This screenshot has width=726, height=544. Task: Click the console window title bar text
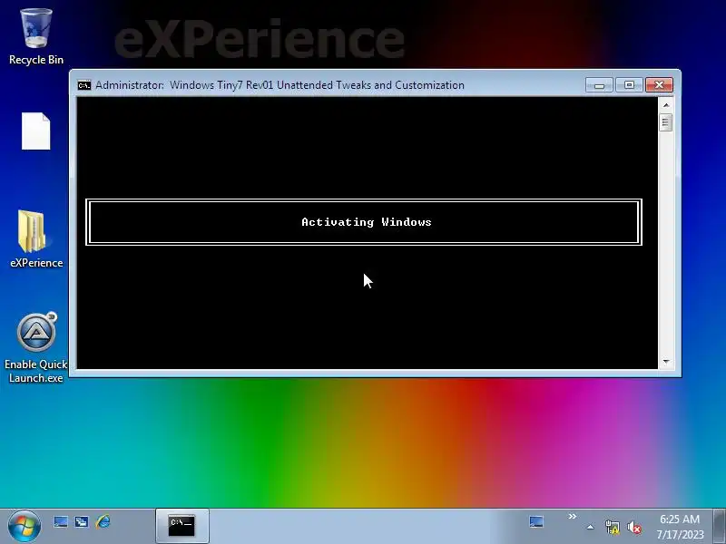tap(280, 85)
